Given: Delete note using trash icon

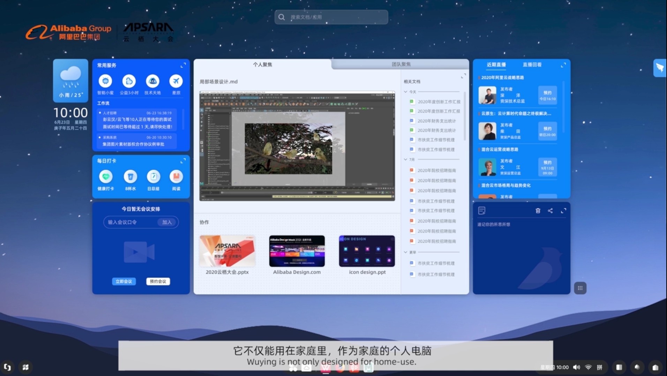Looking at the screenshot, I should [x=538, y=211].
